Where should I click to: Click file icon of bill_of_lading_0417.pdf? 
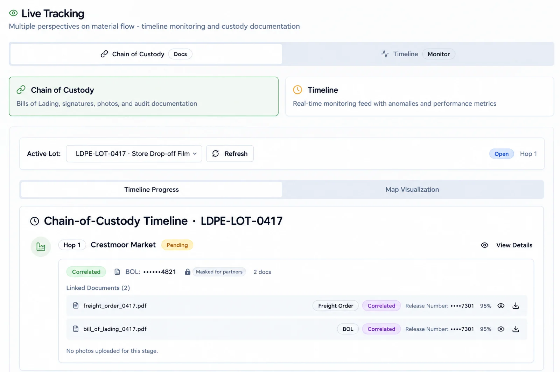pos(76,329)
